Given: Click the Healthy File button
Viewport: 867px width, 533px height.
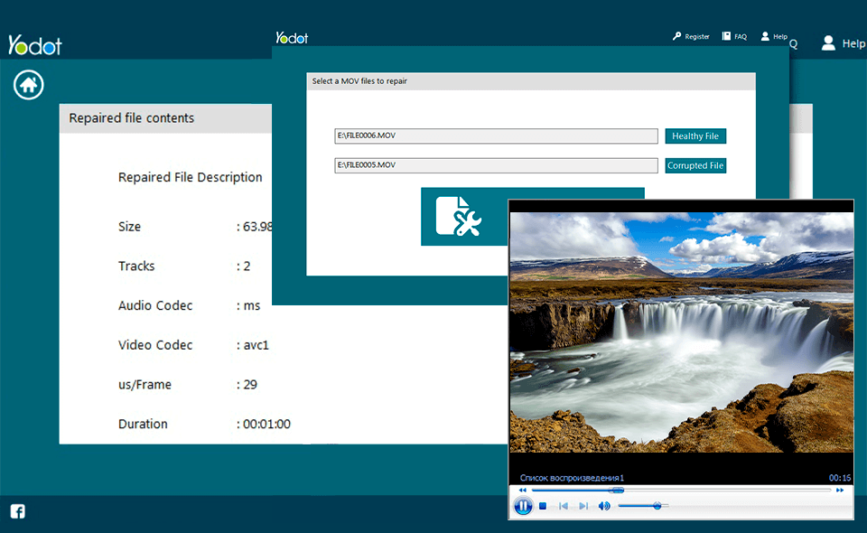Looking at the screenshot, I should [695, 136].
